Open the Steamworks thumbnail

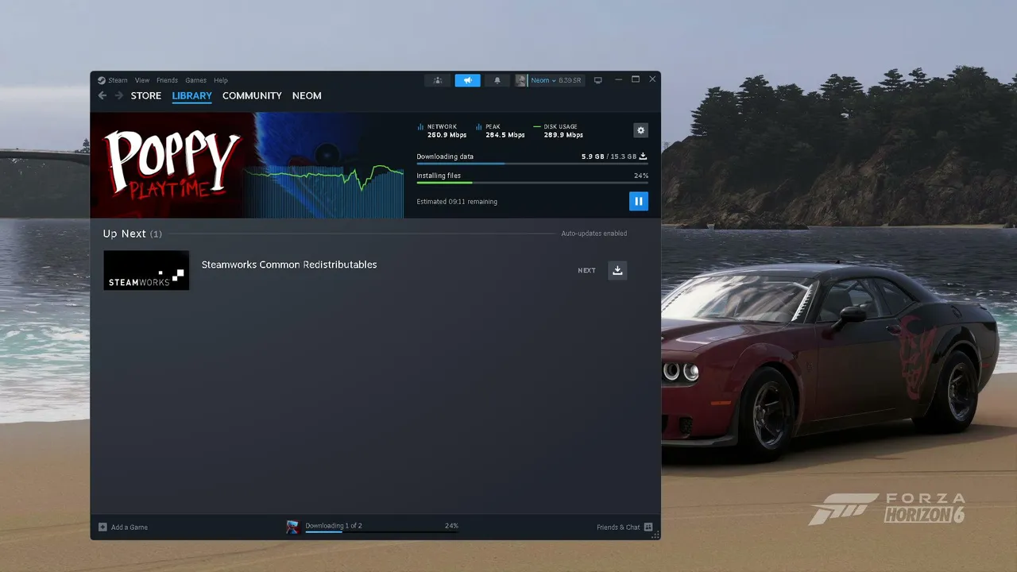[146, 270]
